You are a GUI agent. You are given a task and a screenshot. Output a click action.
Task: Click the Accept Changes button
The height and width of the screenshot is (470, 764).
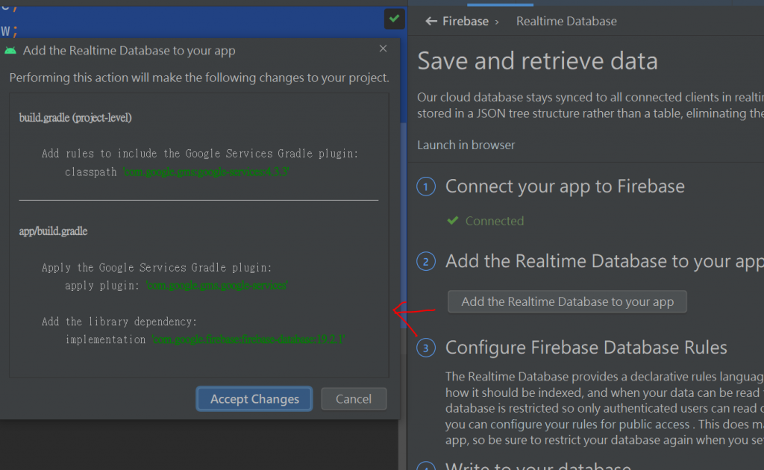(254, 399)
